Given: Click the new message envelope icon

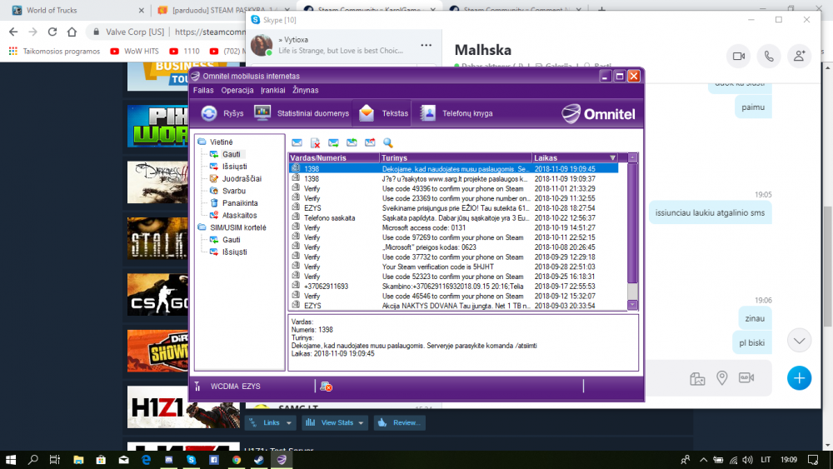Looking at the screenshot, I should (x=297, y=143).
